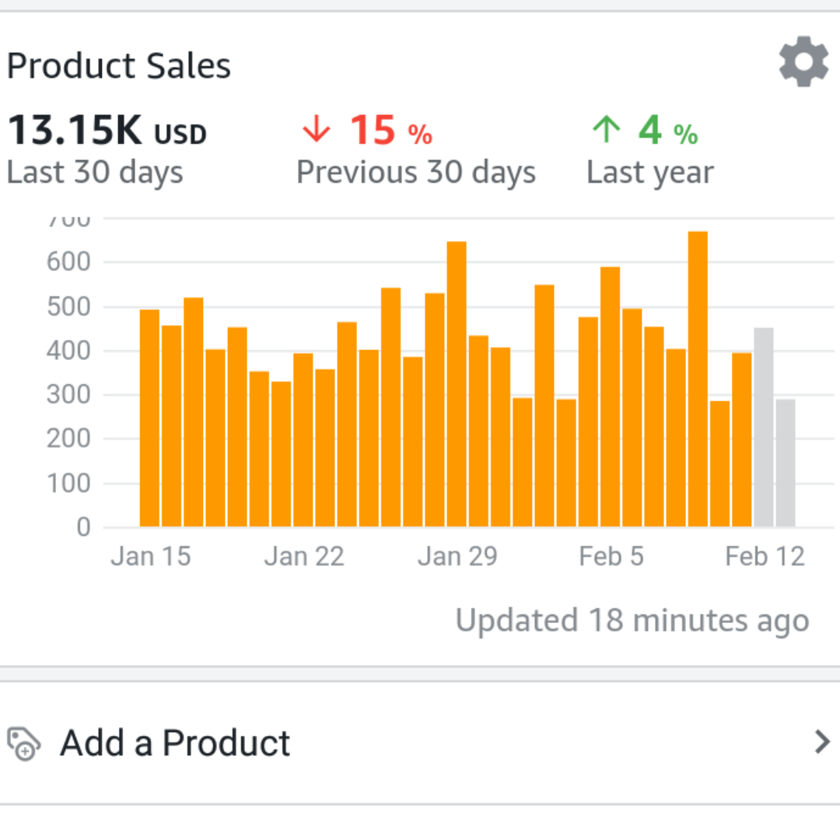Select the "Last year" comparison label
The width and height of the screenshot is (840, 840).
pos(649,173)
